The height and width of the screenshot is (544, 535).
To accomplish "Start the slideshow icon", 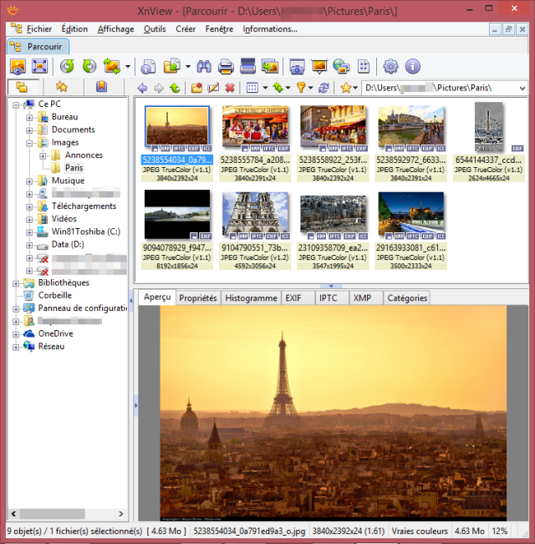I will (319, 66).
